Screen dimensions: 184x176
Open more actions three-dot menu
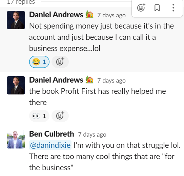pos(173,8)
